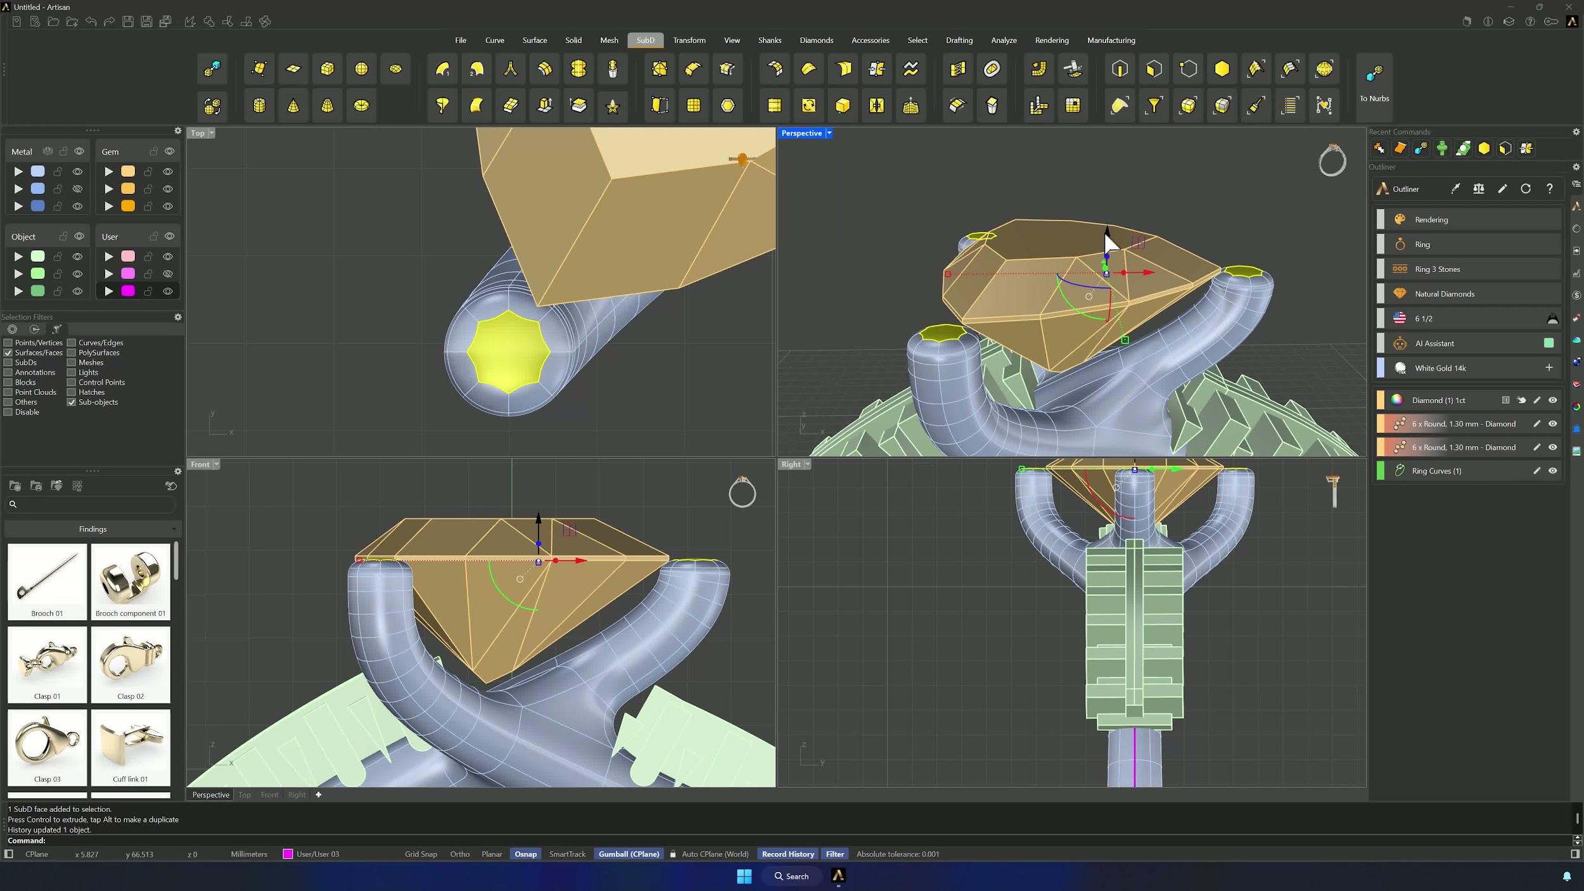Viewport: 1584px width, 891px height.
Task: Enable Points/Vertices selection filter
Action: pos(8,343)
